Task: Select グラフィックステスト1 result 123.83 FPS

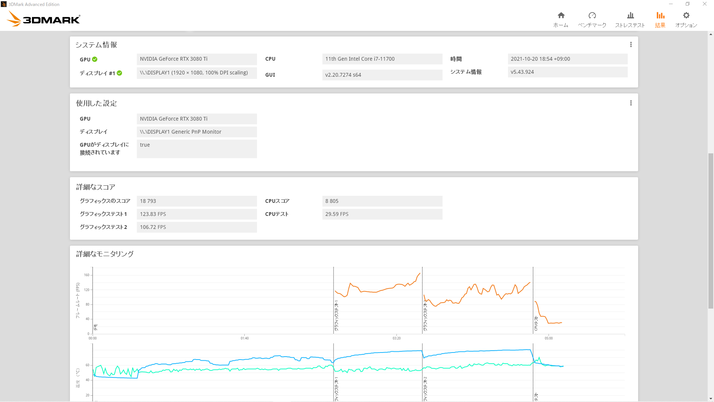Action: click(x=197, y=214)
